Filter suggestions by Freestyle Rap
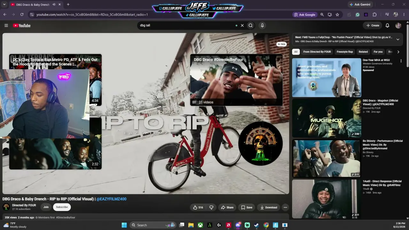The image size is (409, 230). 345,52
